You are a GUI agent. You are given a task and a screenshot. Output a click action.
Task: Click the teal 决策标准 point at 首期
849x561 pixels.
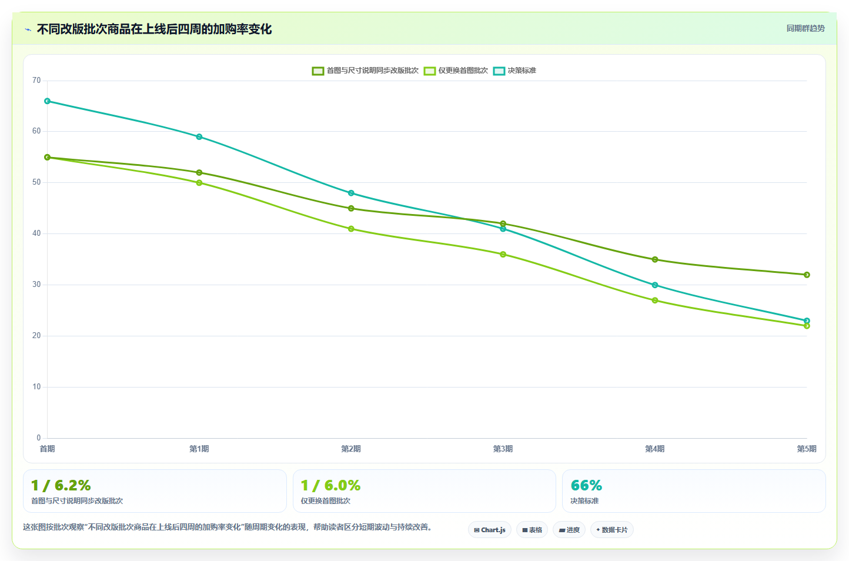[48, 101]
